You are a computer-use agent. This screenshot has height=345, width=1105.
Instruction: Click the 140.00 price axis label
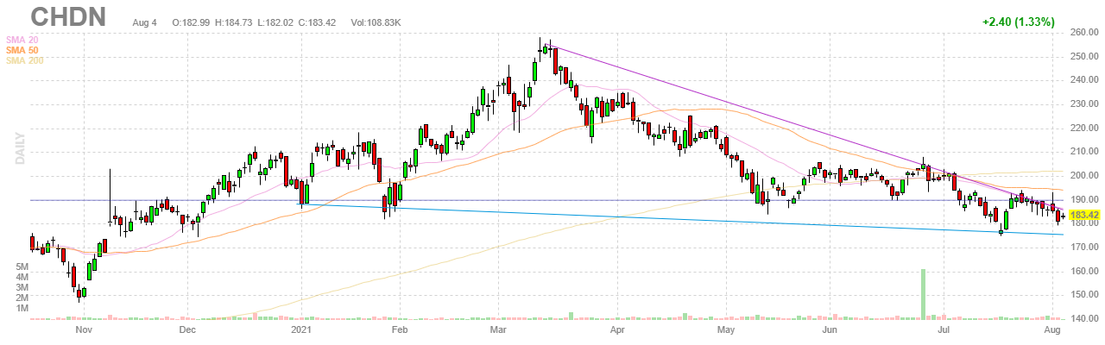click(1084, 319)
